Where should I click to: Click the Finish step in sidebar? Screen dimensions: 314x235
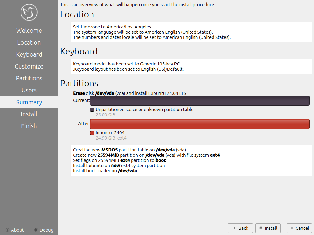pos(29,126)
